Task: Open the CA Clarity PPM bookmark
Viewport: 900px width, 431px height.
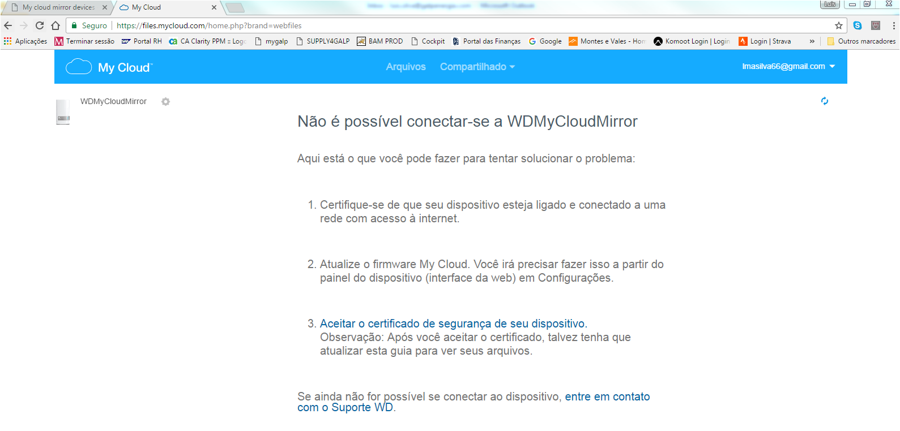Action: [207, 41]
